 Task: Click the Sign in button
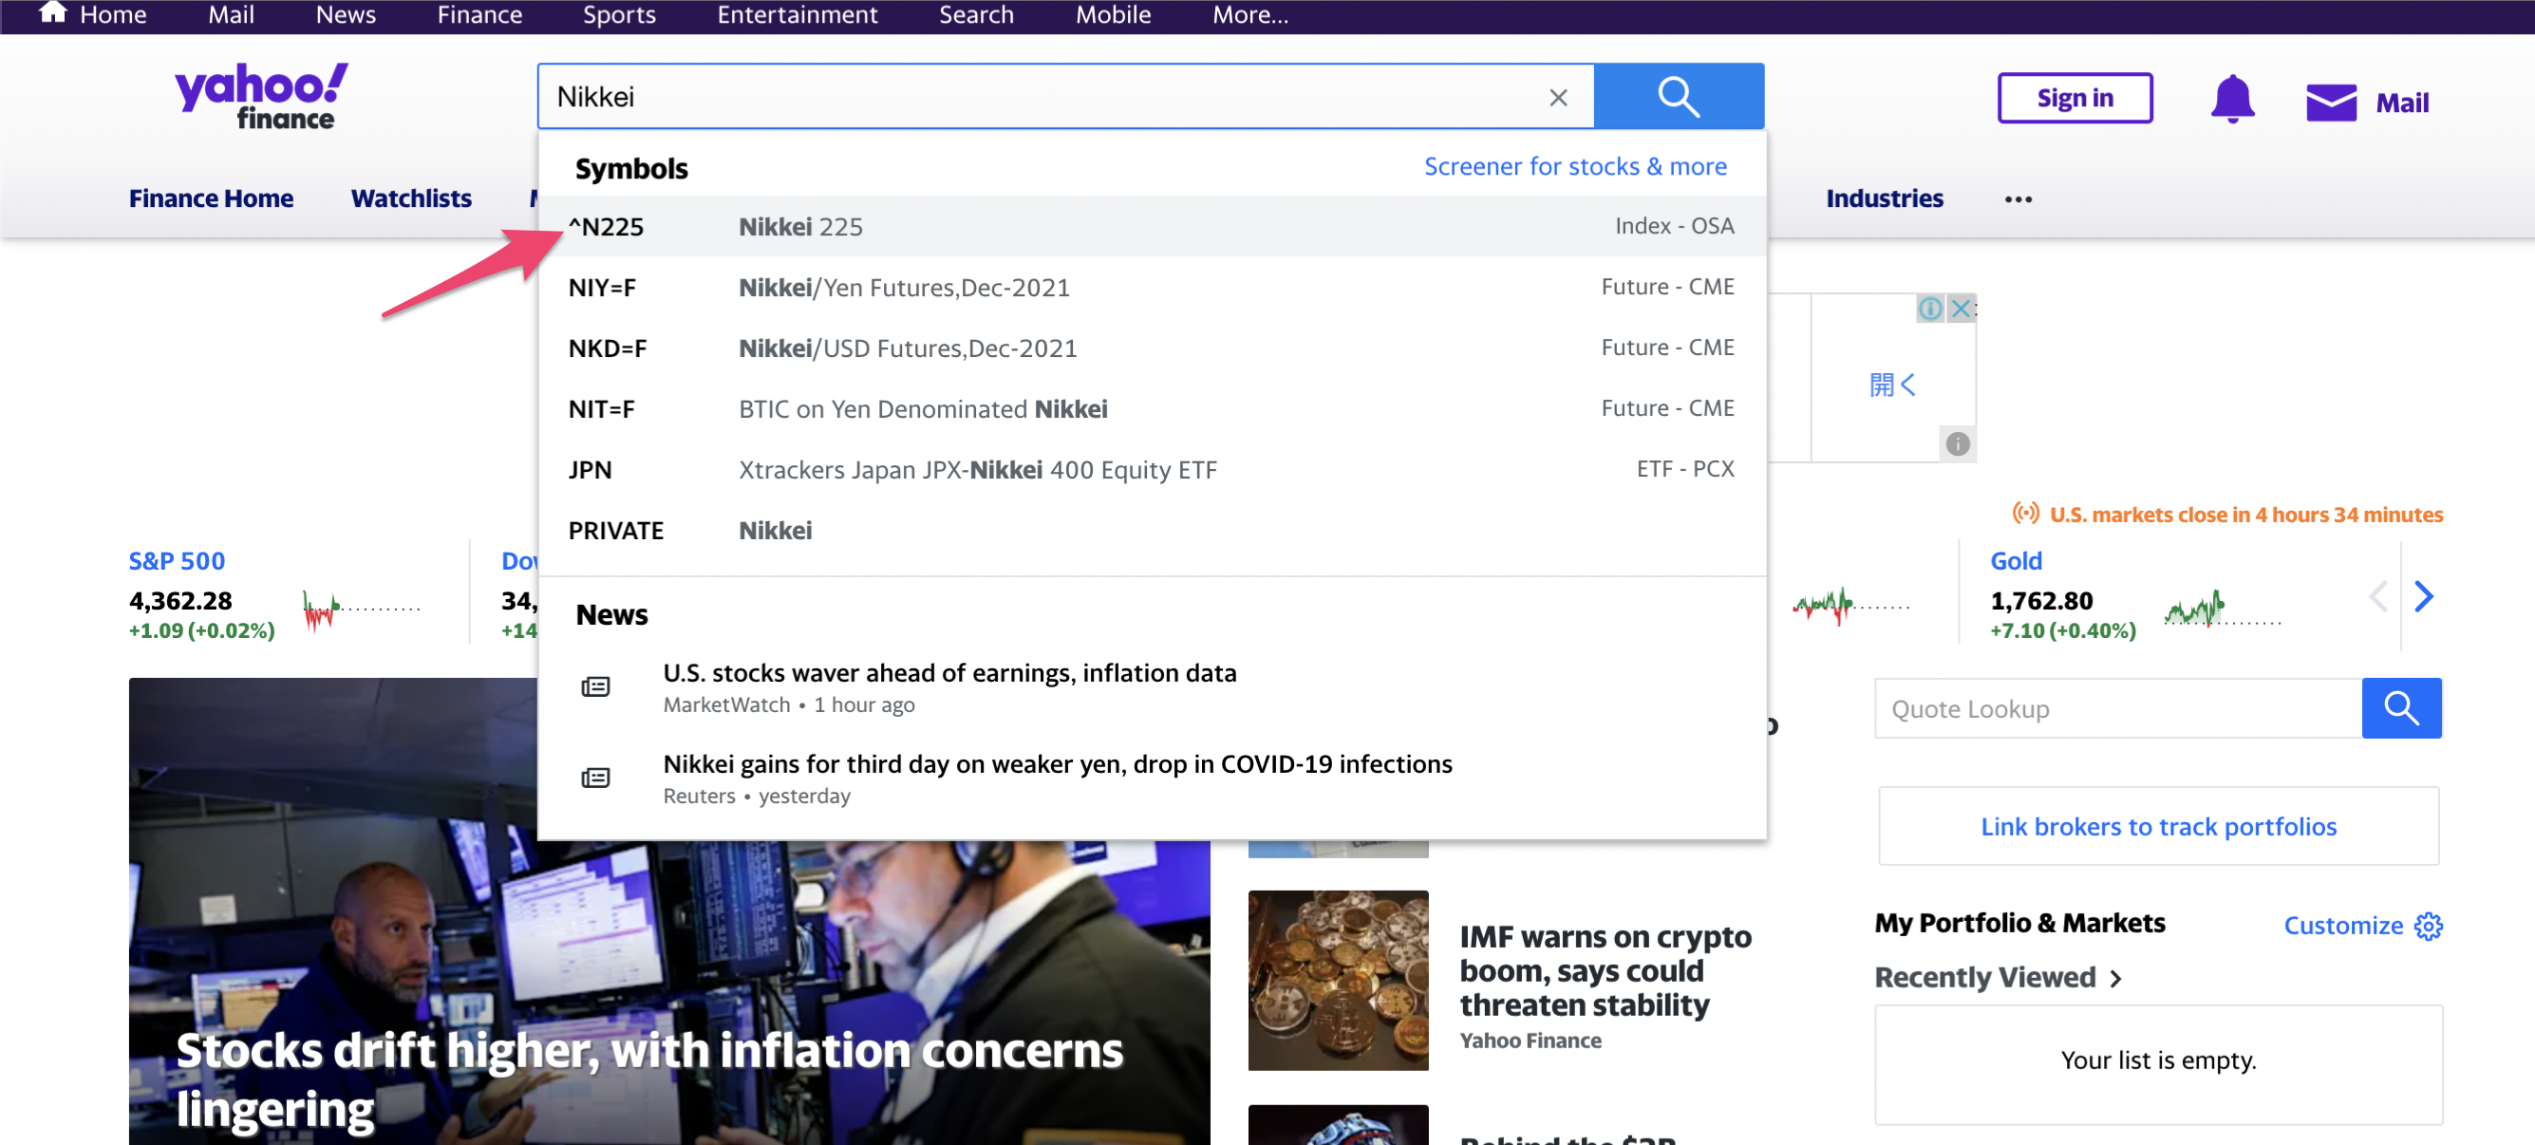[2074, 98]
